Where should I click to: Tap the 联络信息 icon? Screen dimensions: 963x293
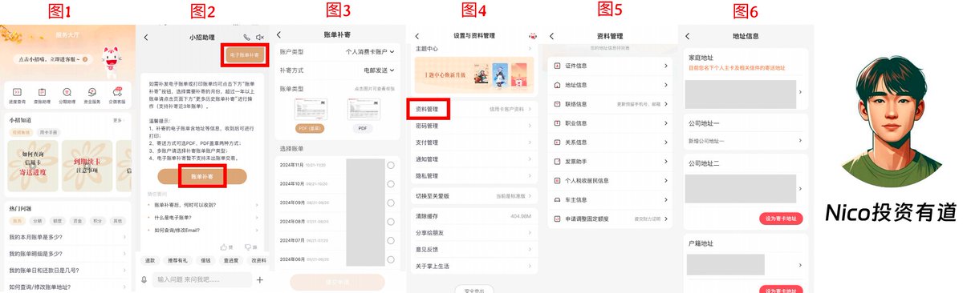pyautogui.click(x=558, y=103)
